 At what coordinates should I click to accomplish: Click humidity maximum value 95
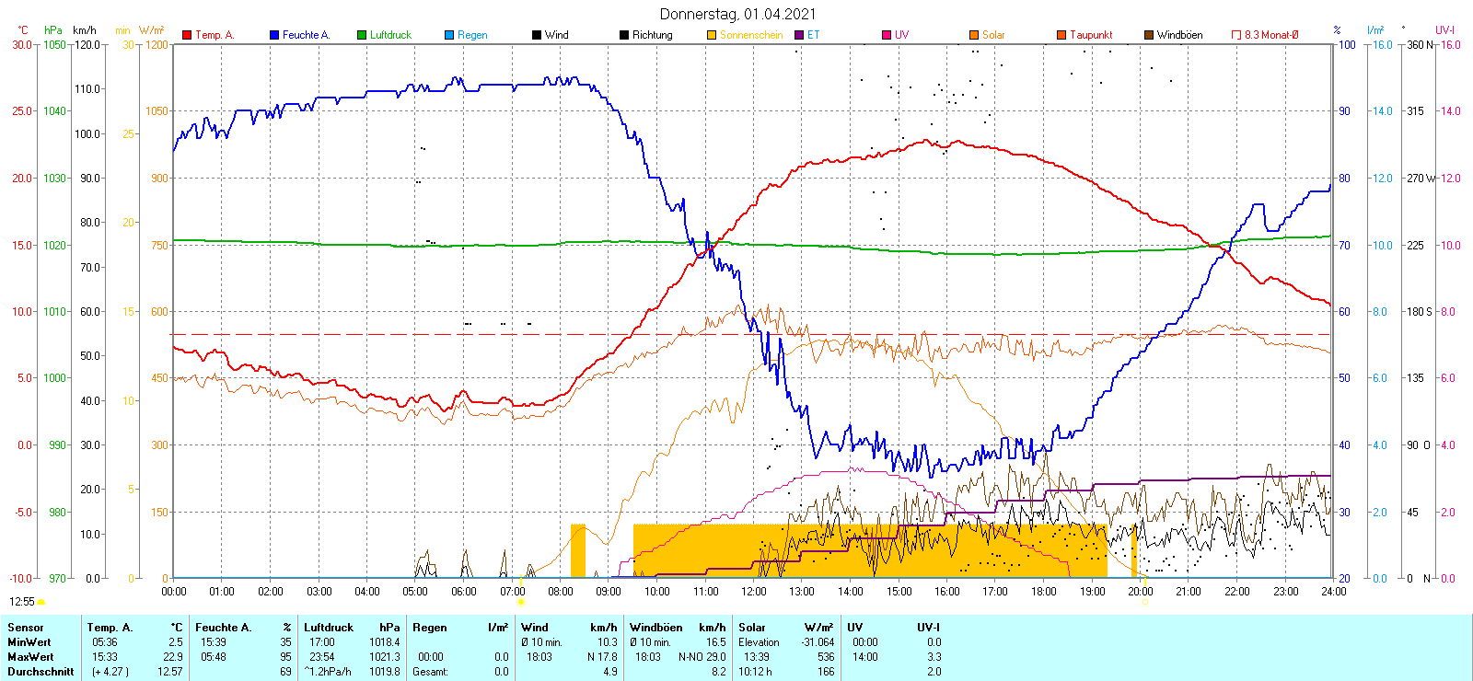click(285, 657)
